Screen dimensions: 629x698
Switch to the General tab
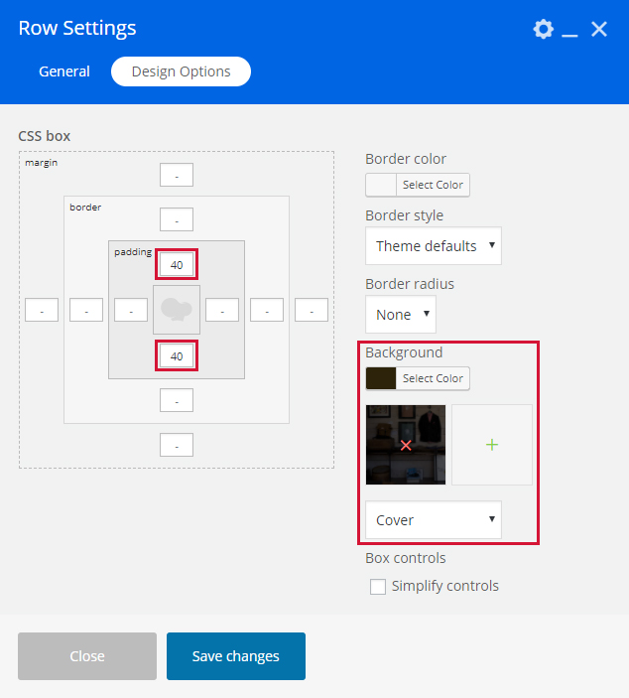(x=64, y=71)
